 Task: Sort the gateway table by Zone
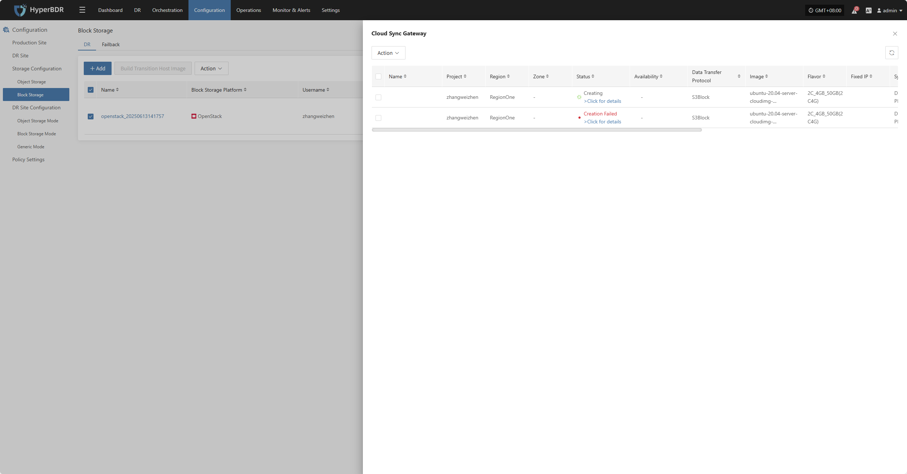[547, 76]
